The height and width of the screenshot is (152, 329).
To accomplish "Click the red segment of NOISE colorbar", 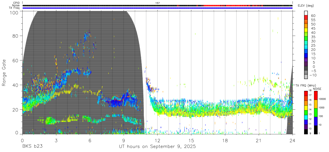I will click(x=316, y=95).
